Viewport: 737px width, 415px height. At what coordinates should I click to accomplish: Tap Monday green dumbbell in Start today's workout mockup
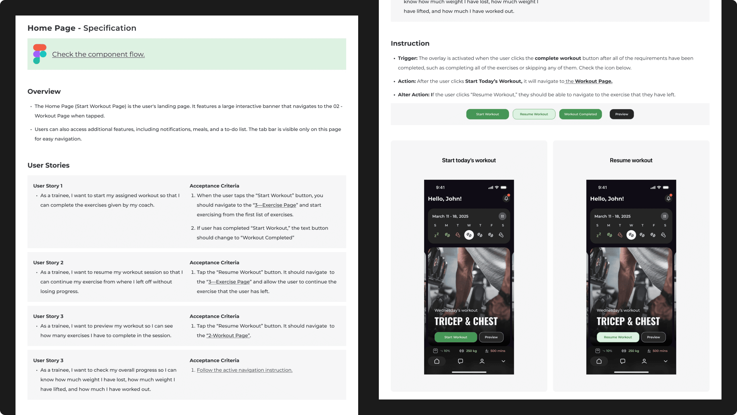447,235
